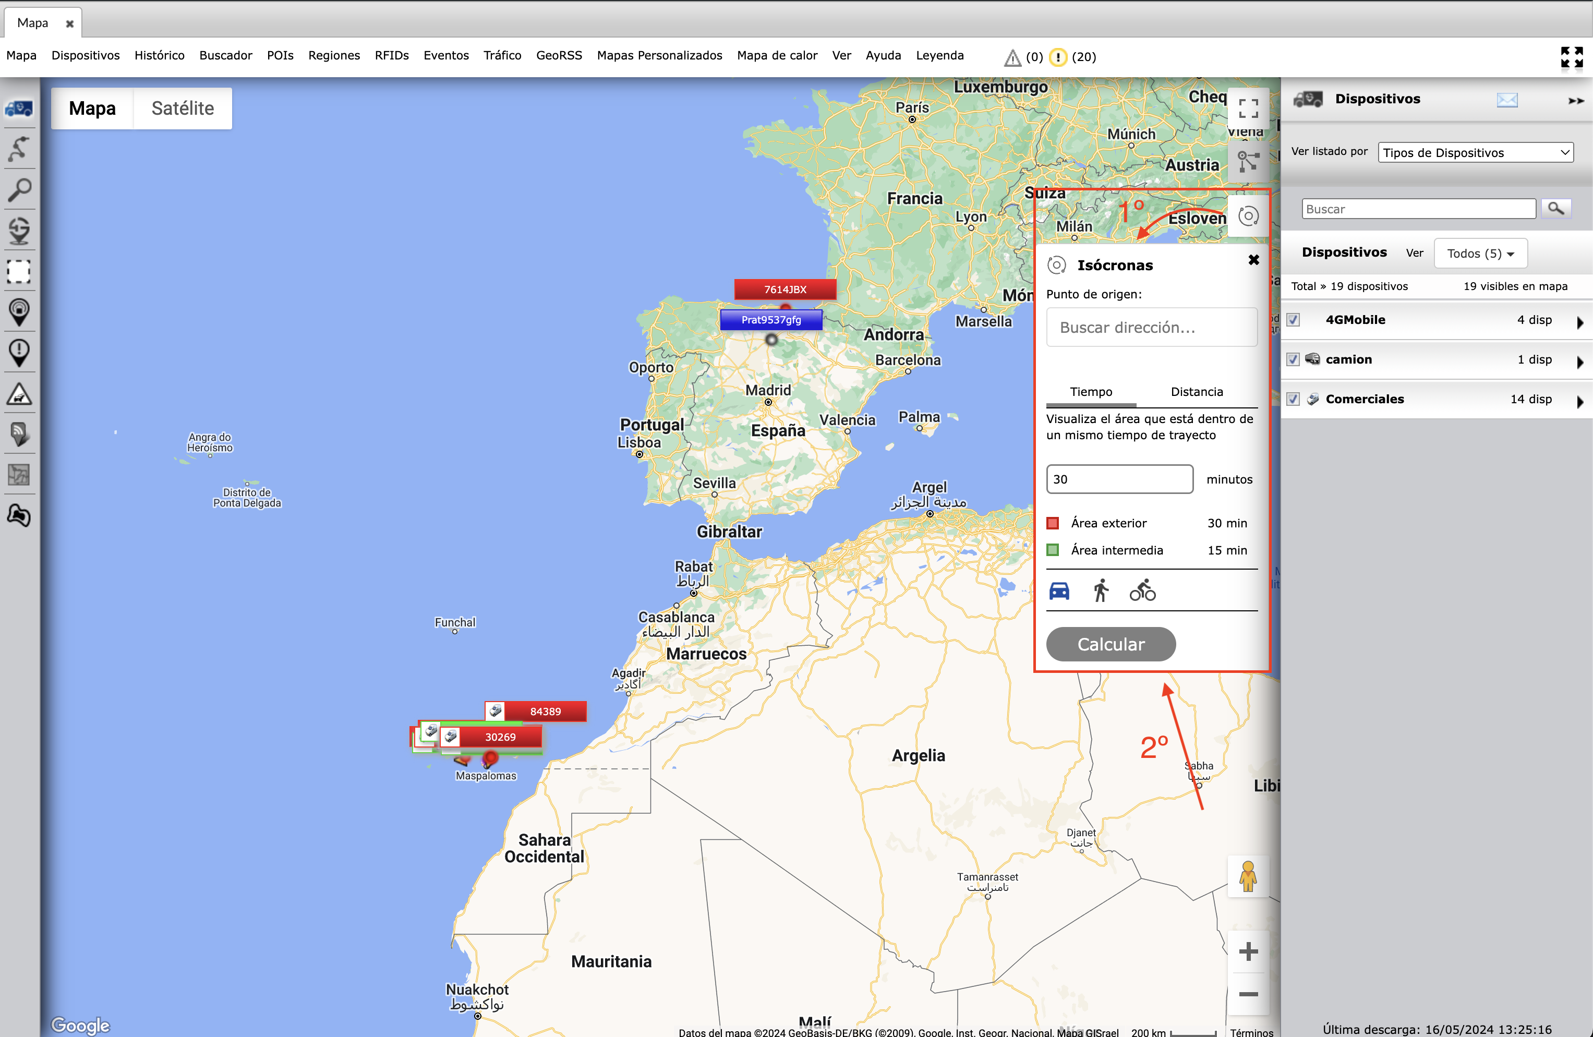Open the Dispositivos menu
Image resolution: width=1593 pixels, height=1037 pixels.
pyautogui.click(x=86, y=56)
